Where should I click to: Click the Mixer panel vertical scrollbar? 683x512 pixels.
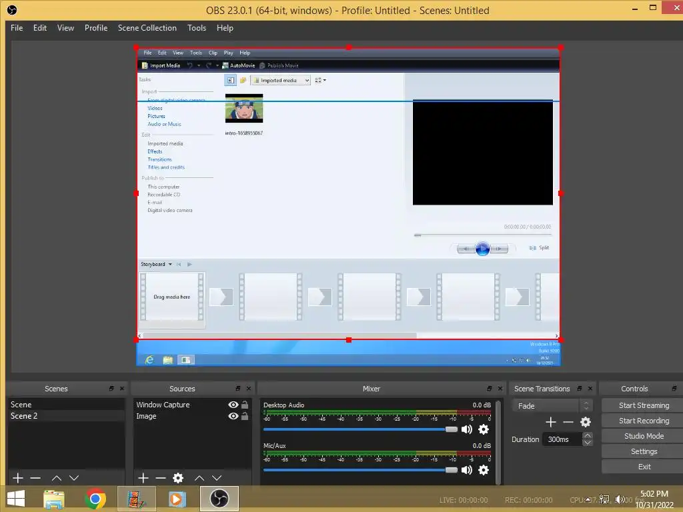click(498, 442)
